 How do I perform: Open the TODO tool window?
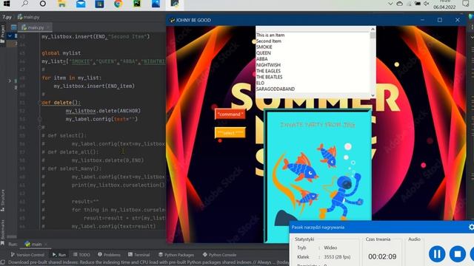pyautogui.click(x=81, y=255)
